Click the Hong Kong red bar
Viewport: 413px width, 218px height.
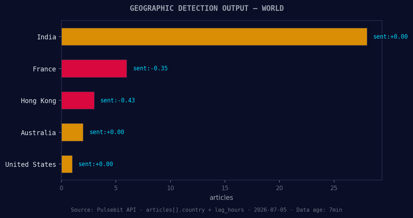(78, 100)
